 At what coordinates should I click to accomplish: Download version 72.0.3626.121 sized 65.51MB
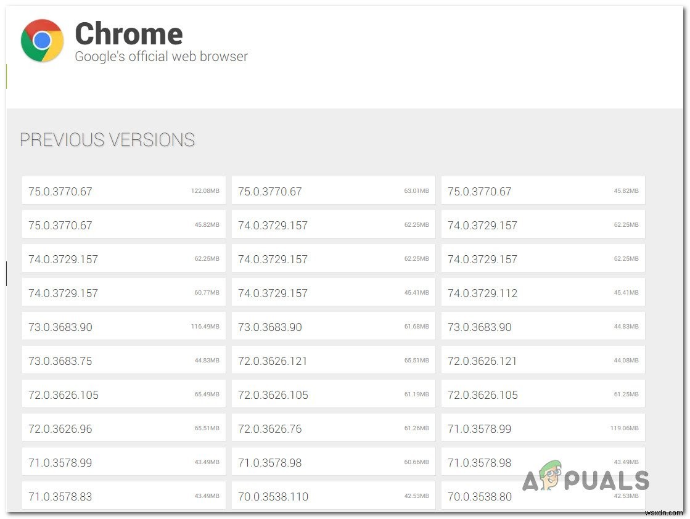click(x=333, y=360)
